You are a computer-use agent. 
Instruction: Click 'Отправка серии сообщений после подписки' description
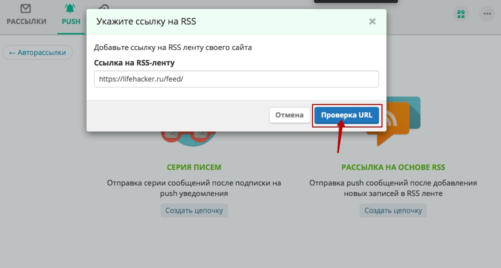(194, 188)
